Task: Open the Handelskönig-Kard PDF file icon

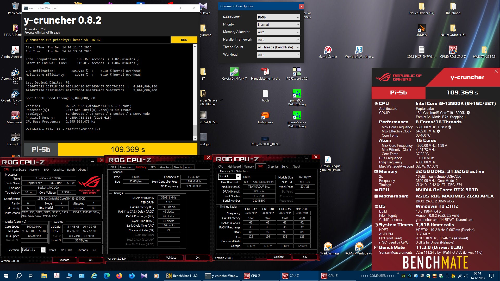Action: tap(265, 74)
